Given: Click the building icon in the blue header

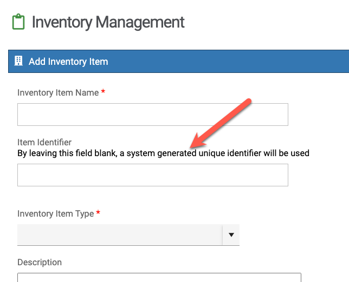Looking at the screenshot, I should click(x=18, y=61).
